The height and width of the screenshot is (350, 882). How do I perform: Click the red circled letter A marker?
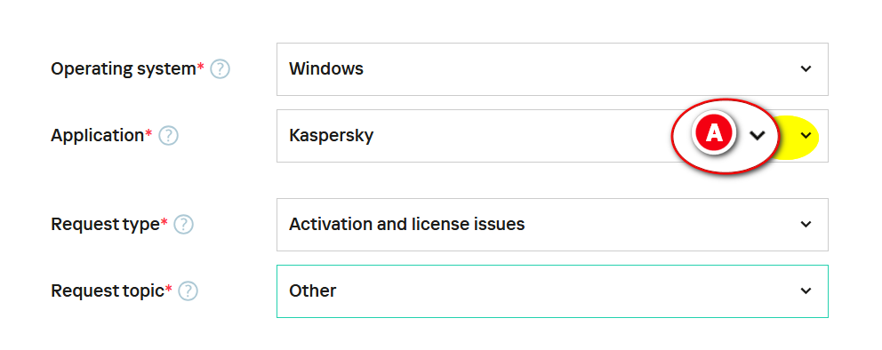pyautogui.click(x=714, y=133)
